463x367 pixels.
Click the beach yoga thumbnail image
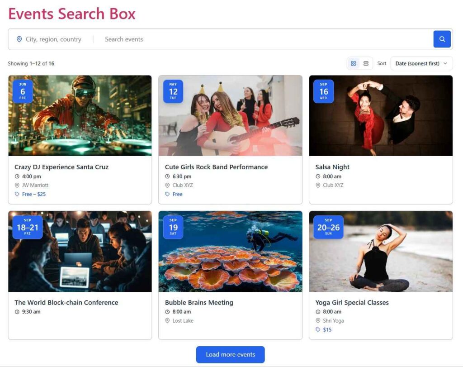(381, 251)
